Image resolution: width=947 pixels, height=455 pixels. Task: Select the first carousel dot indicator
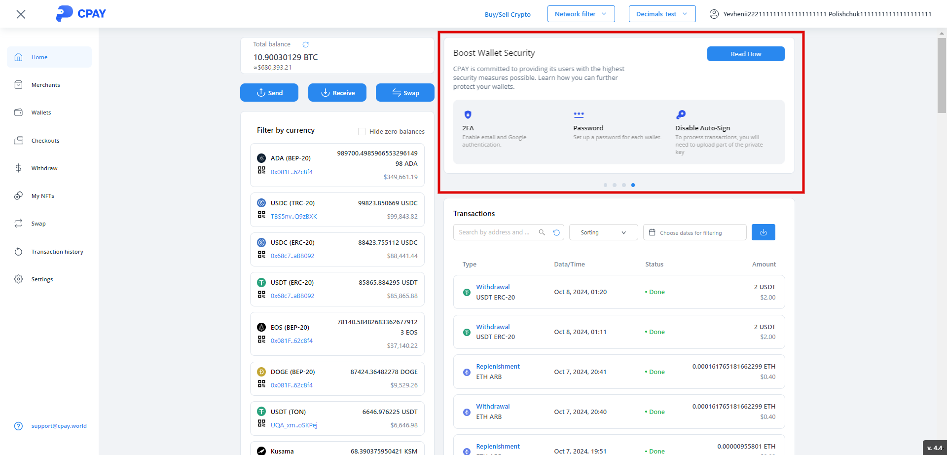coord(605,185)
